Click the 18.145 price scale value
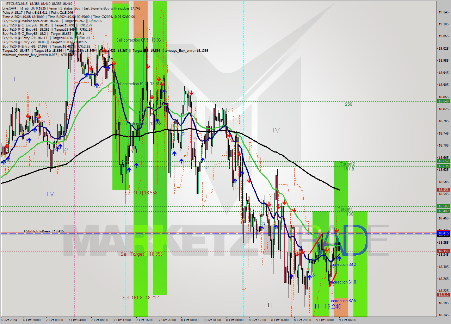Image resolution: width=451 pixels, height=324 pixels. (x=443, y=315)
